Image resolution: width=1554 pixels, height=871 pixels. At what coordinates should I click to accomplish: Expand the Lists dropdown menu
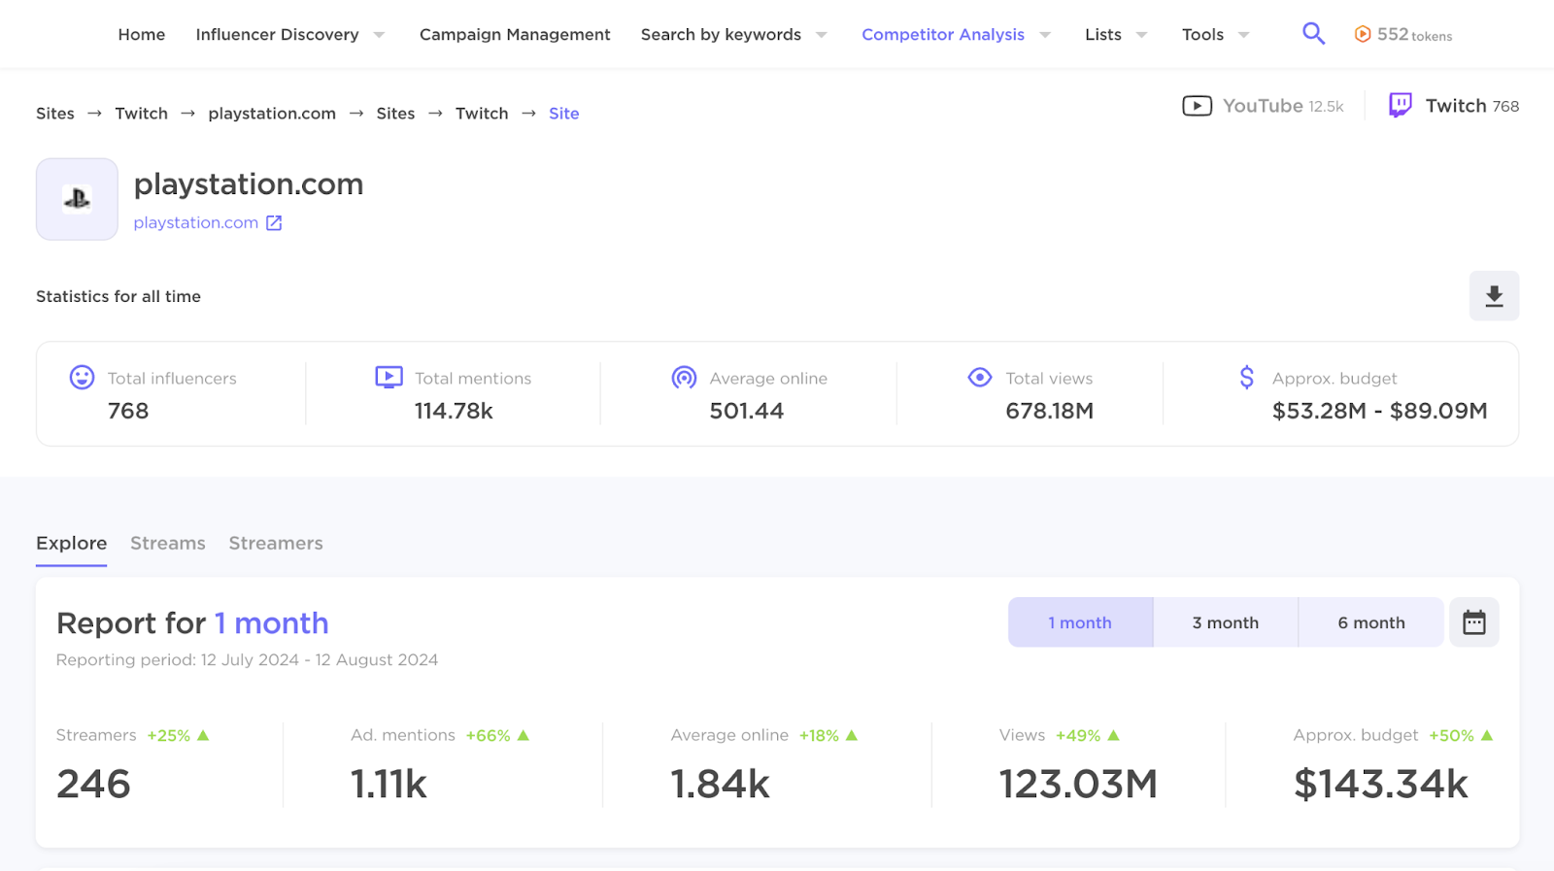tap(1141, 35)
